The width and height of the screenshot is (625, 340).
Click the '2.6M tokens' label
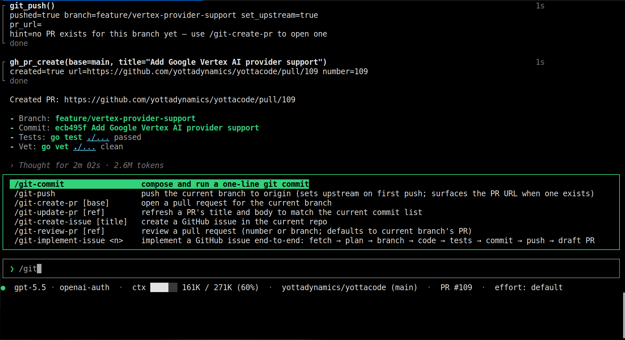pyautogui.click(x=139, y=165)
